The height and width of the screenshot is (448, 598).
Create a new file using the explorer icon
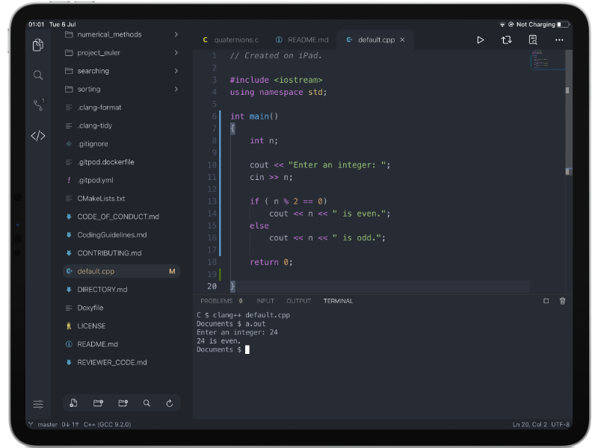(x=73, y=402)
